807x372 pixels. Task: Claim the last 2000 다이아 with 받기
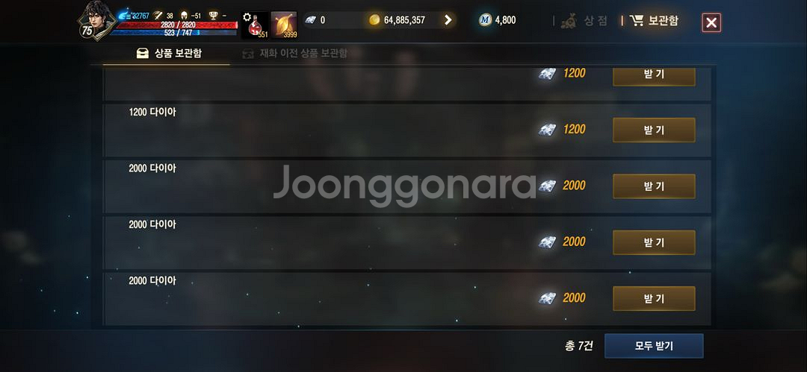654,298
